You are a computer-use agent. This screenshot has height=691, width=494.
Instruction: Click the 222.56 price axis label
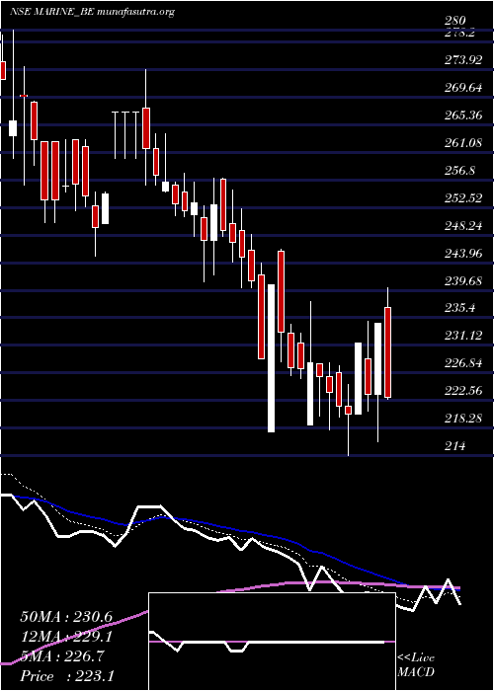click(x=462, y=391)
